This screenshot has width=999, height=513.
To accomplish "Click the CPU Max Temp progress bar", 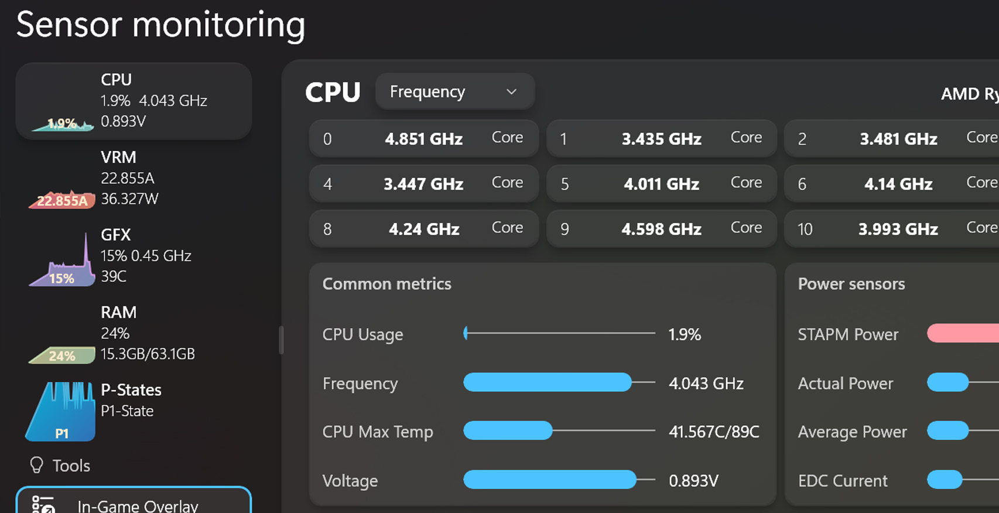I will pyautogui.click(x=559, y=431).
